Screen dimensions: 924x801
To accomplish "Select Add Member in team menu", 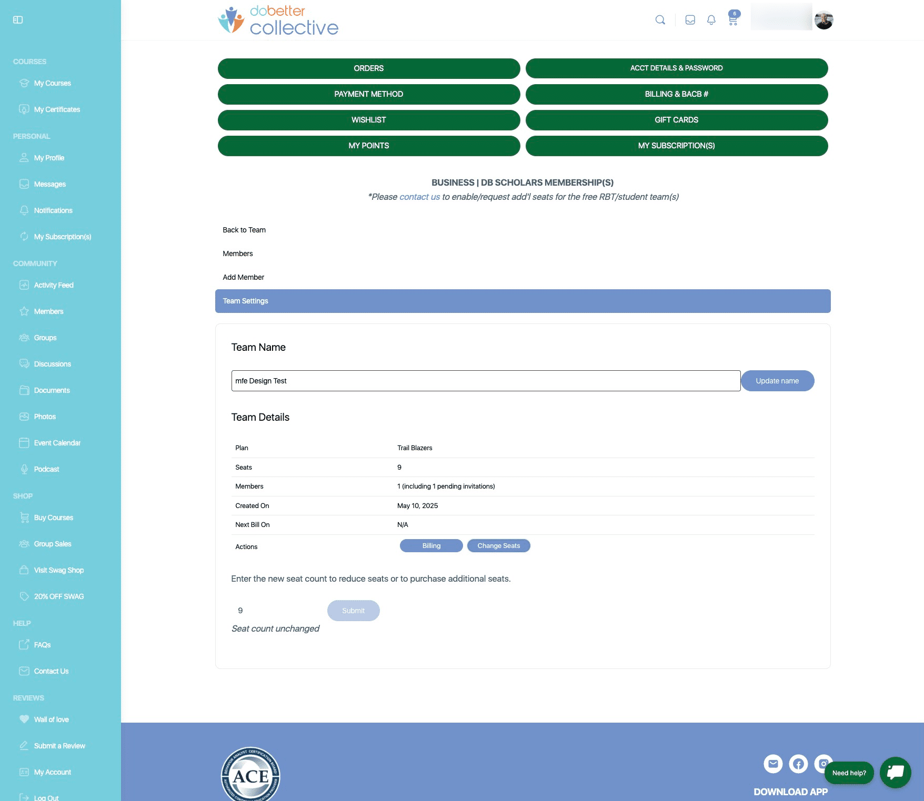I will point(244,277).
